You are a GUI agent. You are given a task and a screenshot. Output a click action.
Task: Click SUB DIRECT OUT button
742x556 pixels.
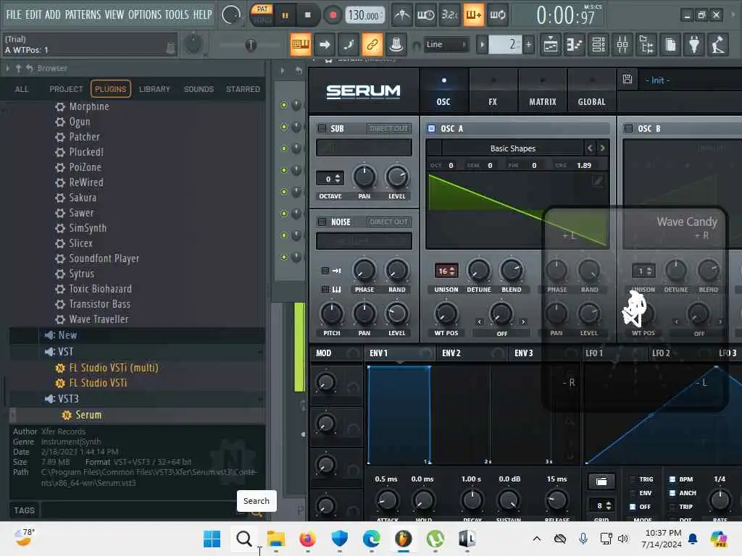point(389,128)
